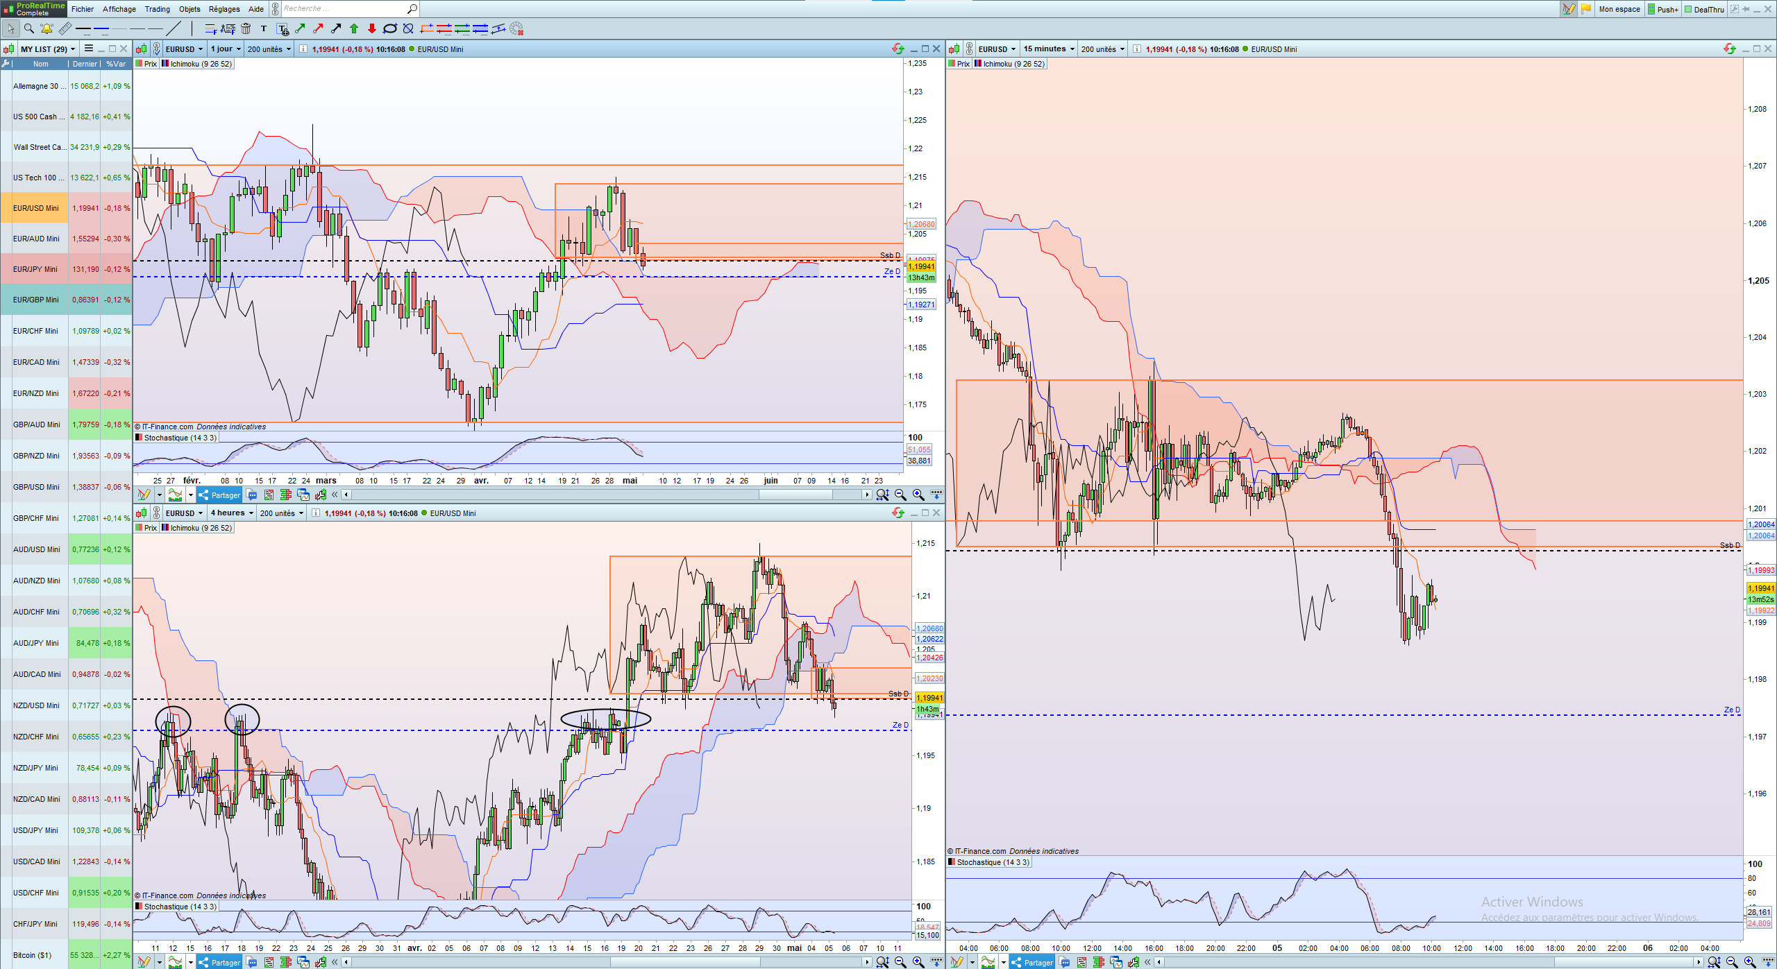The image size is (1777, 969).
Task: Click Partager button under daily chart
Action: pyautogui.click(x=219, y=495)
